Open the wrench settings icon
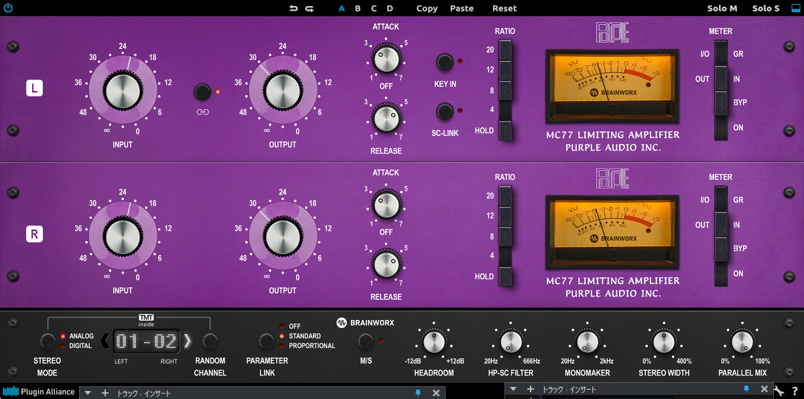 click(x=779, y=390)
